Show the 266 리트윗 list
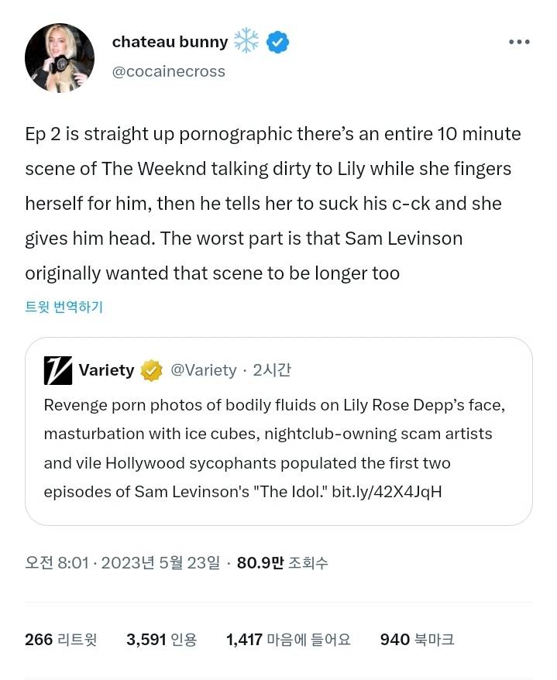This screenshot has width=557, height=680. [x=61, y=640]
